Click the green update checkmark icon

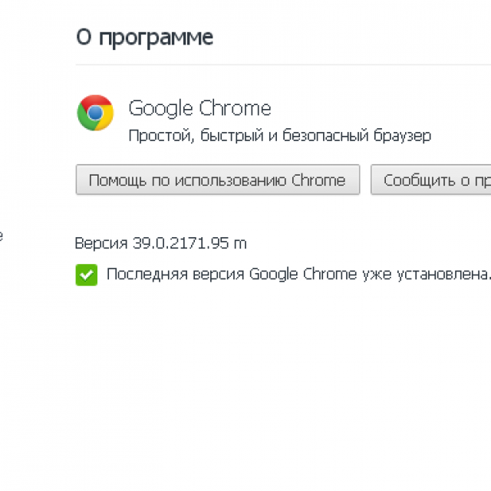pos(86,275)
